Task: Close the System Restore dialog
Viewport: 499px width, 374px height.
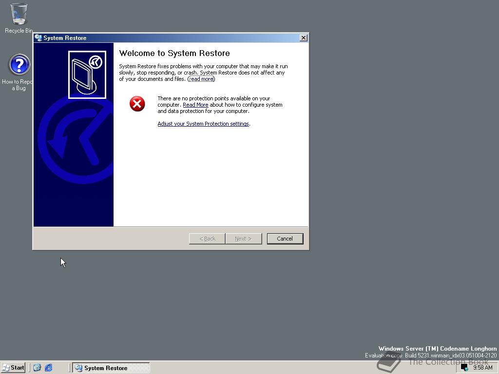Action: pyautogui.click(x=304, y=38)
